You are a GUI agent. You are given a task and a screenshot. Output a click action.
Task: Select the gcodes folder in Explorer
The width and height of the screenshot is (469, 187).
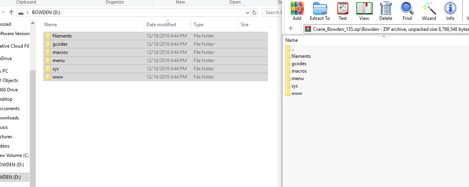coord(60,44)
